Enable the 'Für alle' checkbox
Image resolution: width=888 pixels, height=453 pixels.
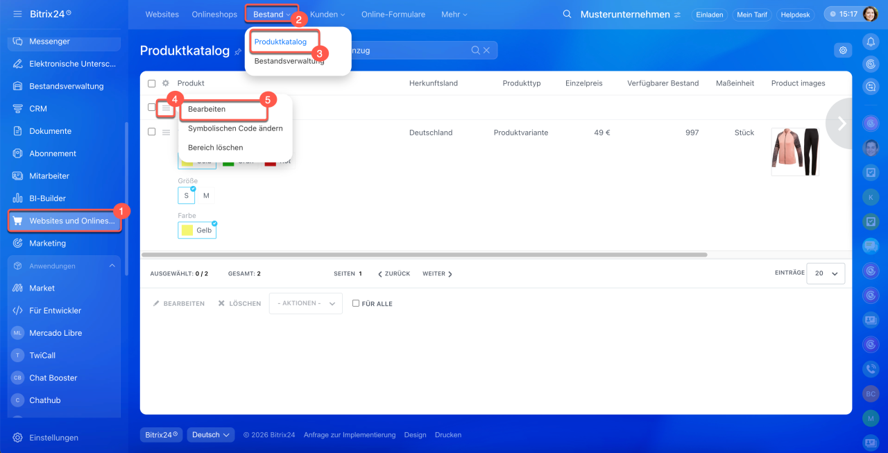[356, 303]
